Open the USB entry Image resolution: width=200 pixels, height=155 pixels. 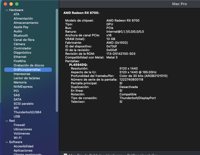pyautogui.click(x=17, y=117)
